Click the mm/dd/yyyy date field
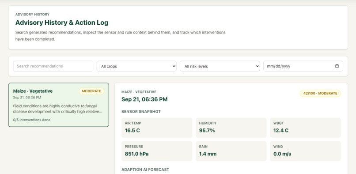Image resolution: width=356 pixels, height=174 pixels. coord(303,66)
